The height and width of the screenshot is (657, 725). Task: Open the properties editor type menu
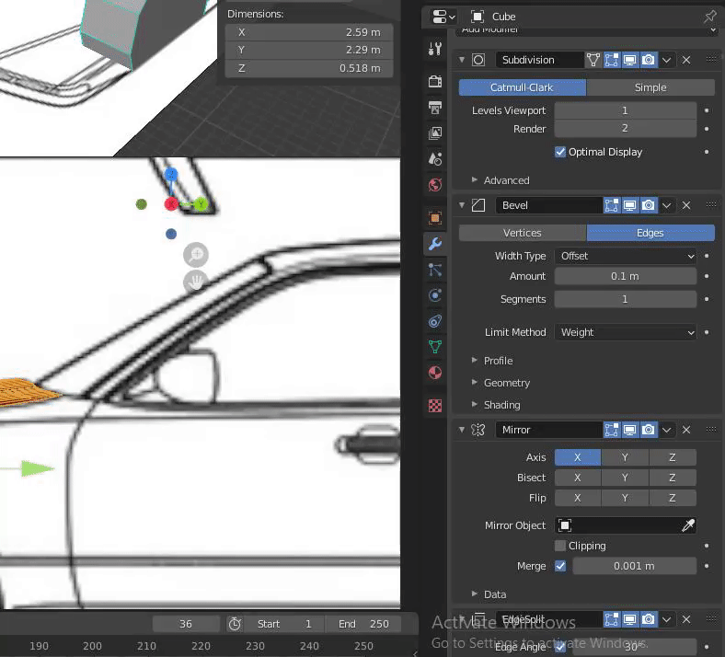click(x=443, y=17)
